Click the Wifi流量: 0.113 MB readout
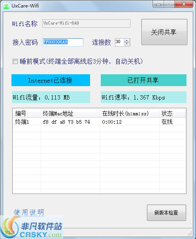The width and height of the screenshot is (196, 239). click(x=51, y=97)
